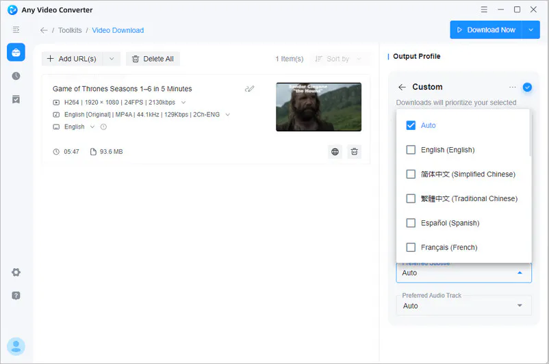The height and width of the screenshot is (364, 549).
Task: Click the 05:47 duration text
Action: (x=71, y=151)
